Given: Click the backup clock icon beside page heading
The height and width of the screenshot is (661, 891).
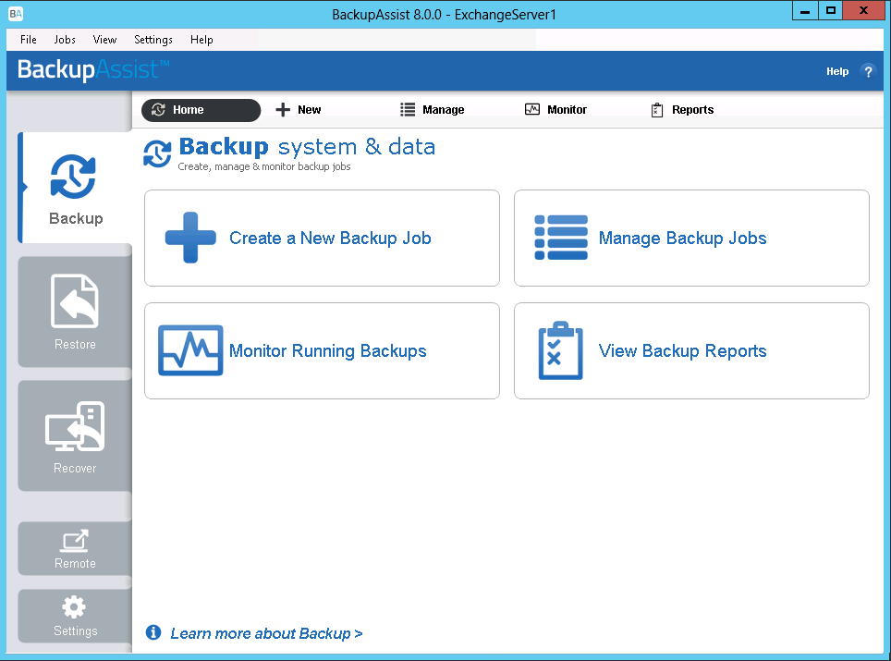Looking at the screenshot, I should (x=157, y=153).
